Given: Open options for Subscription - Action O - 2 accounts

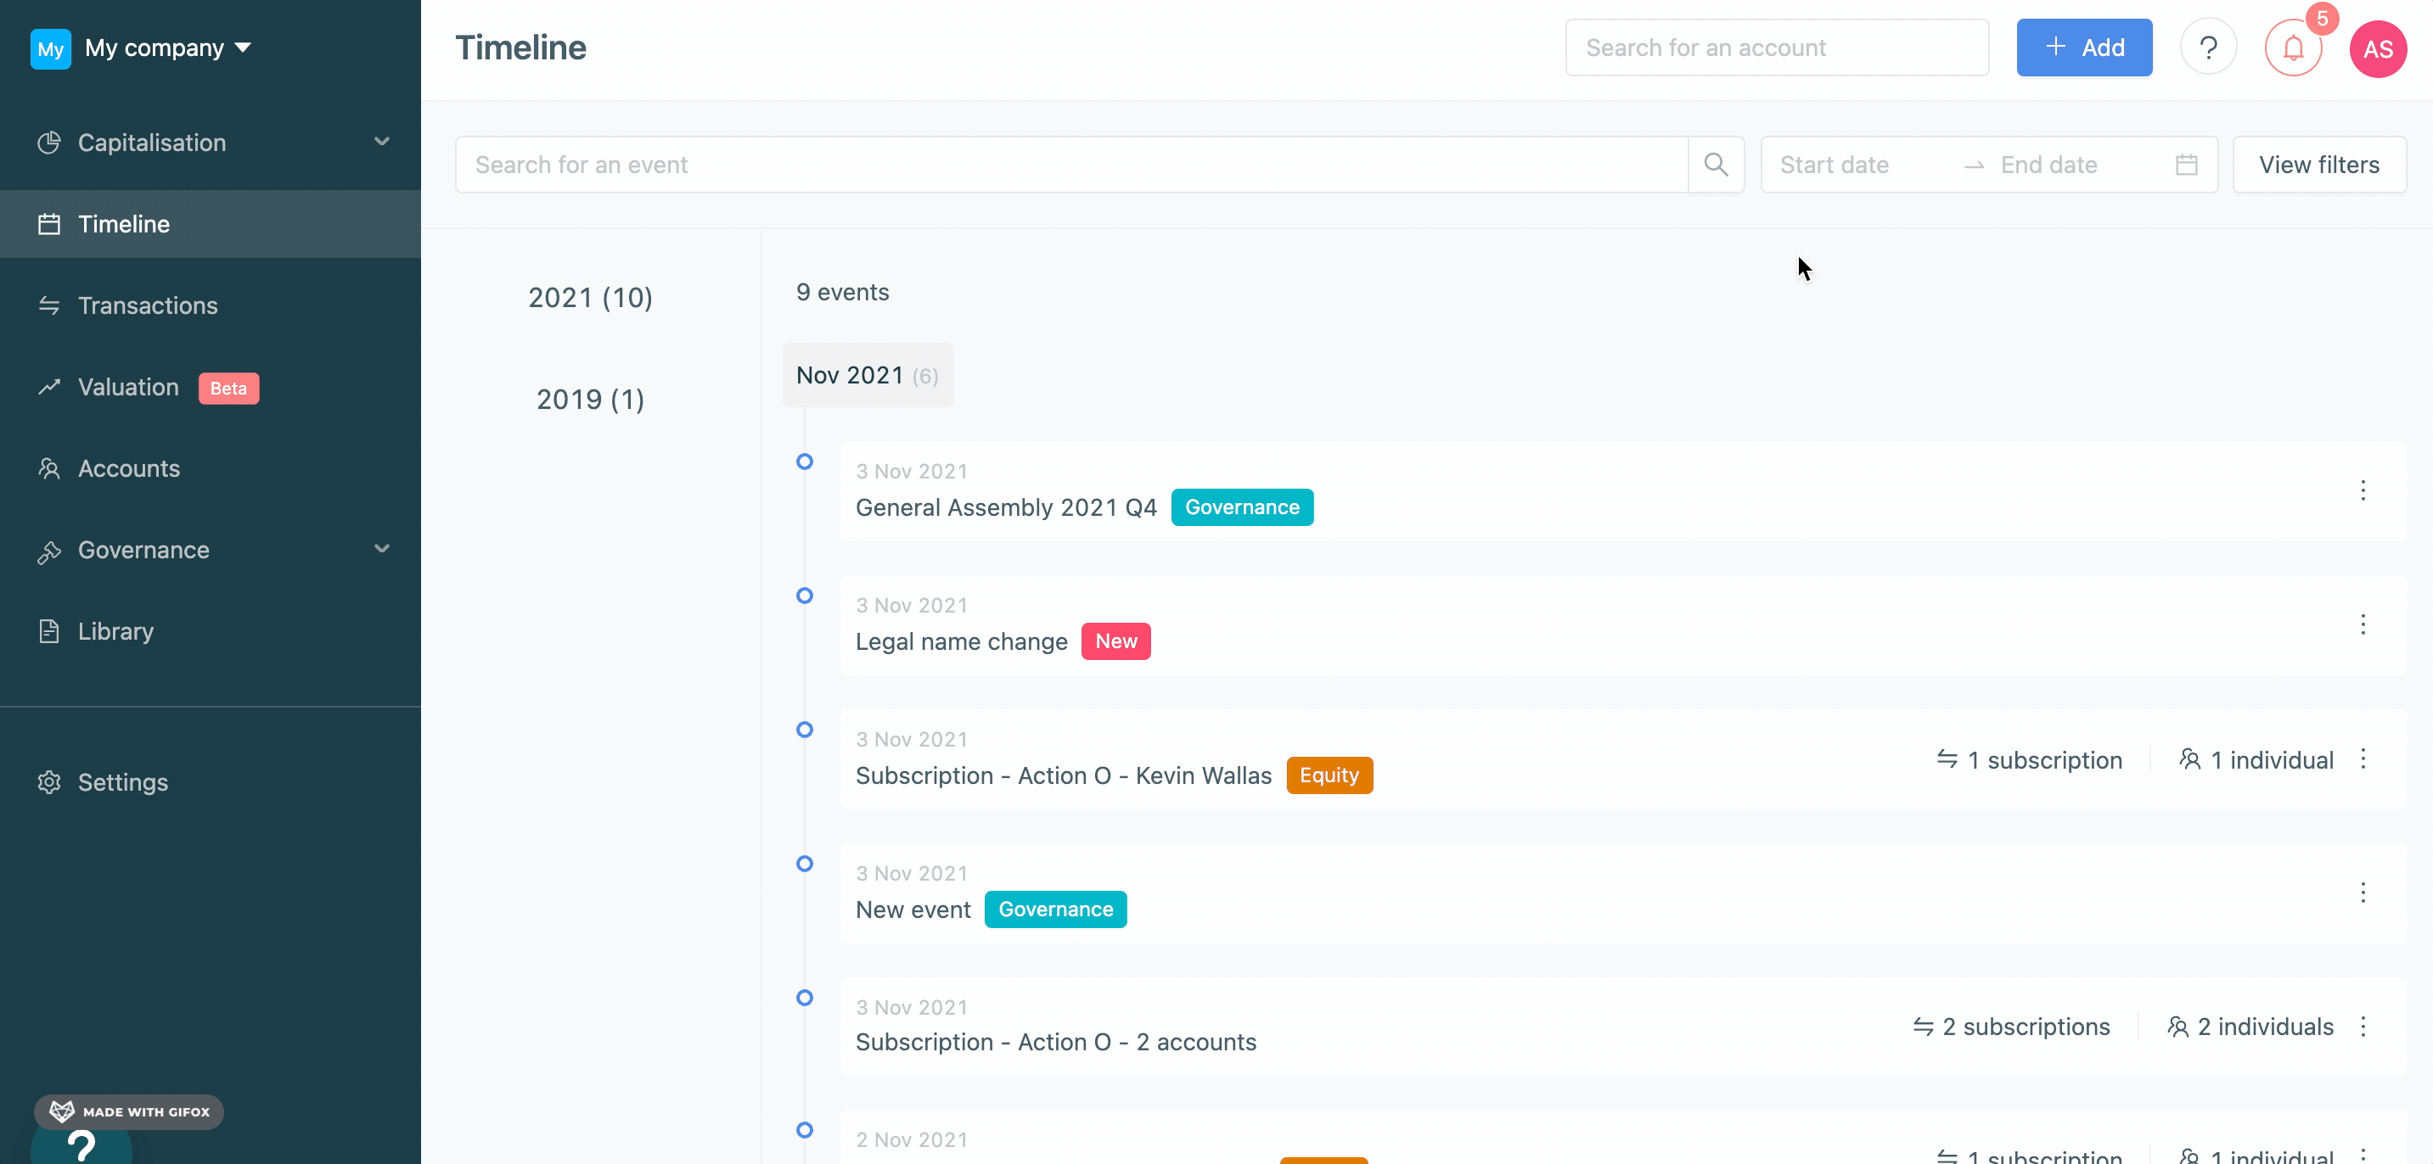Looking at the screenshot, I should click(x=2363, y=1027).
